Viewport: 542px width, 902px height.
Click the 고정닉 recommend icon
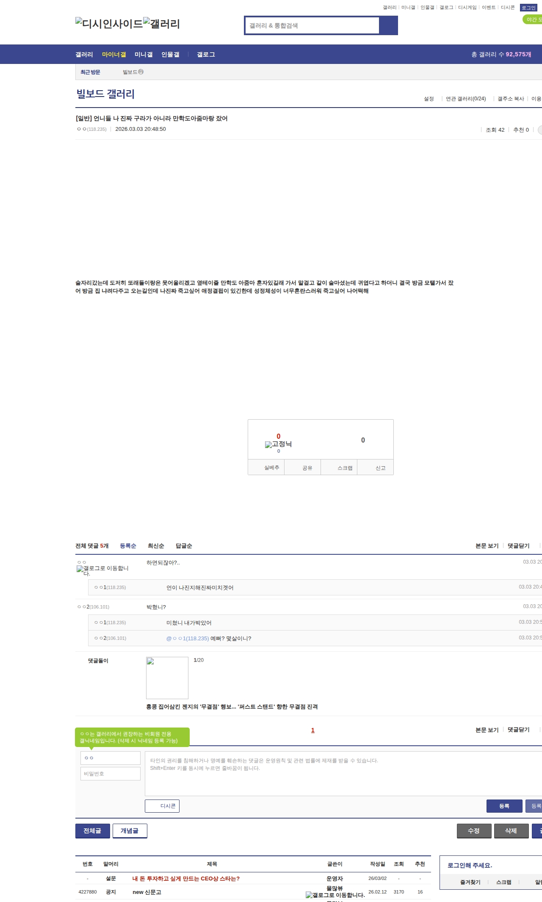click(278, 444)
